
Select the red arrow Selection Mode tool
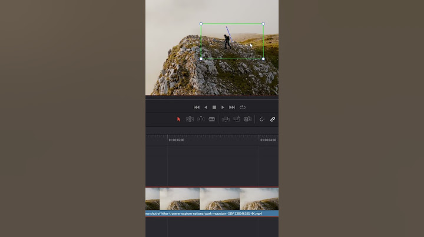[x=179, y=119]
